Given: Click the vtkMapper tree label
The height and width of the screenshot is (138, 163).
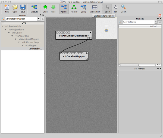Looking at the screenshot, I should point(31,46).
